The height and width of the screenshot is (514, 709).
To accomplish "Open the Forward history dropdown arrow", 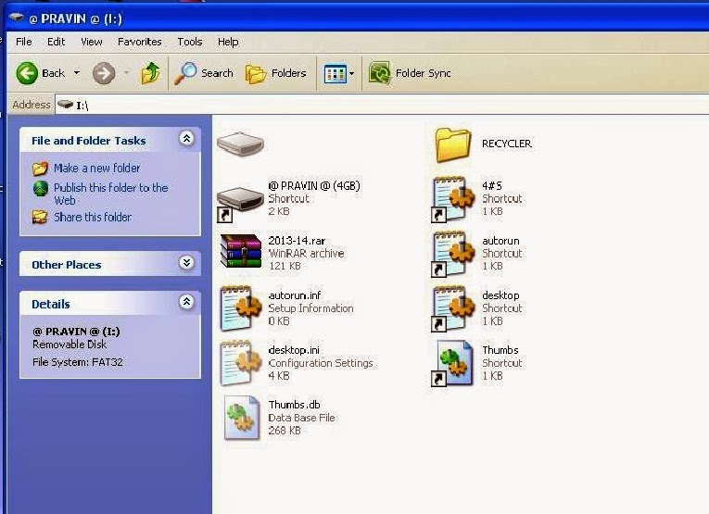I will click(127, 73).
